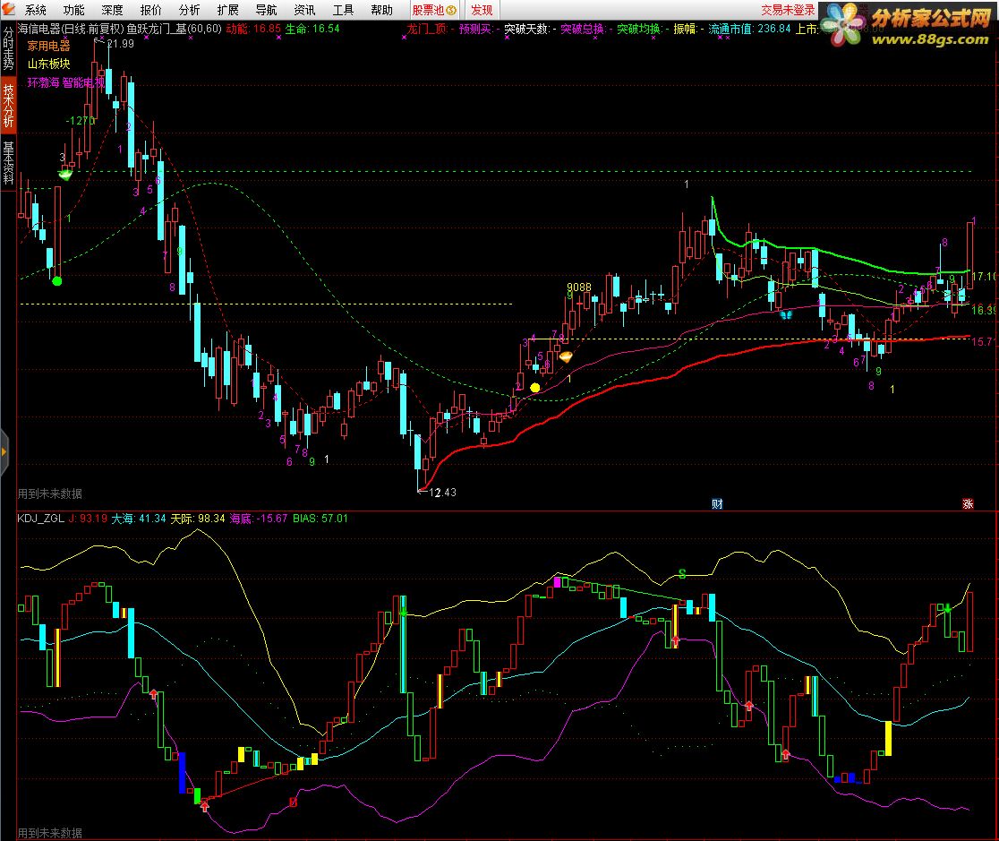Click the 17.10 price label at right
This screenshot has width=999, height=841.
[983, 277]
